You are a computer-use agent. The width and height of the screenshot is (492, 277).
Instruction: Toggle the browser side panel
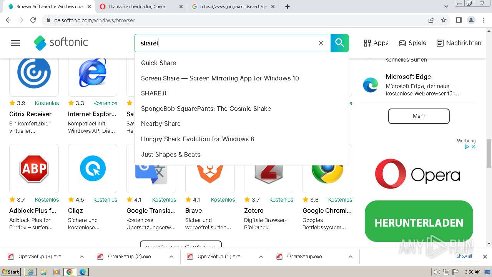point(459,20)
